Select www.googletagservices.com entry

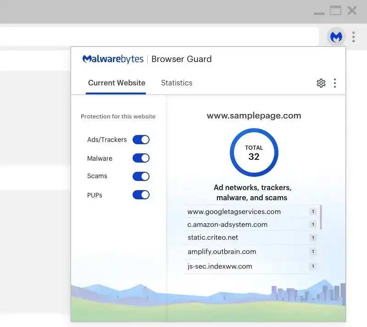(x=251, y=212)
